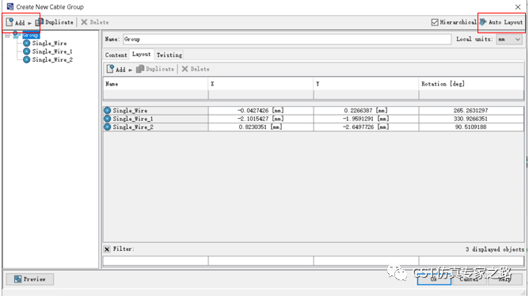Image resolution: width=529 pixels, height=296 pixels.
Task: Toggle the Hierarchical checkbox
Action: point(435,22)
